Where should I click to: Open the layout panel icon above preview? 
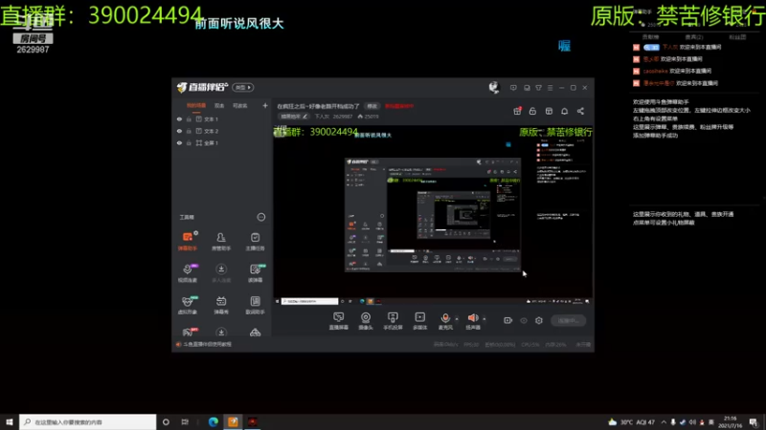coord(549,111)
